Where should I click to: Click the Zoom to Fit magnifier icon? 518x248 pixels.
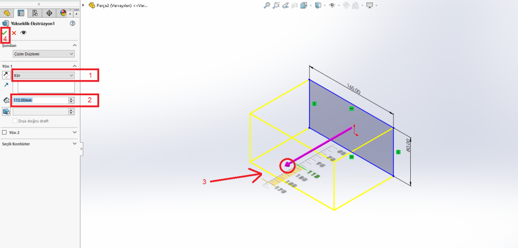click(x=267, y=6)
